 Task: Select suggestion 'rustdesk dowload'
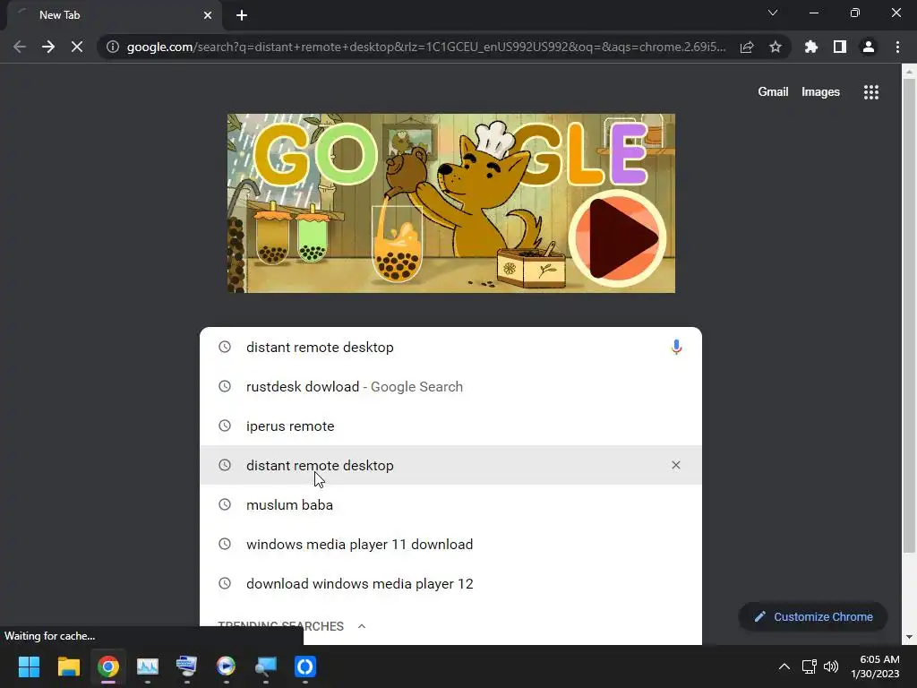coord(450,387)
